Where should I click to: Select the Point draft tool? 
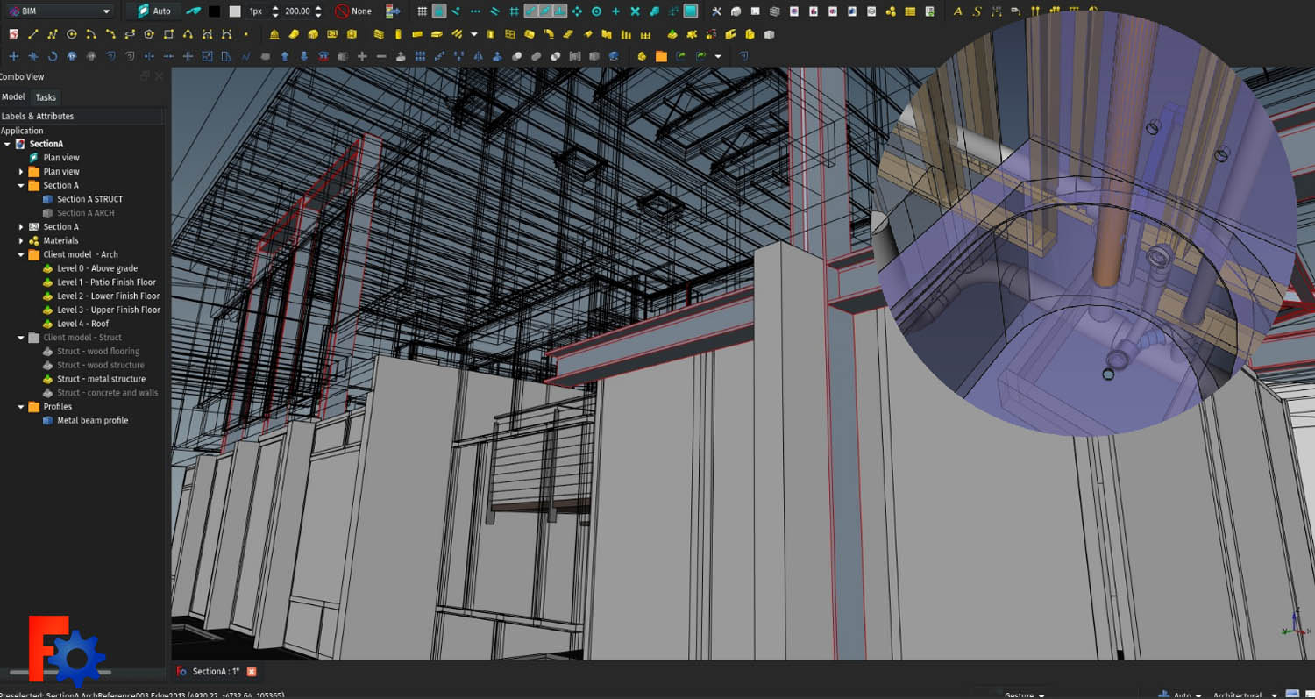click(245, 34)
